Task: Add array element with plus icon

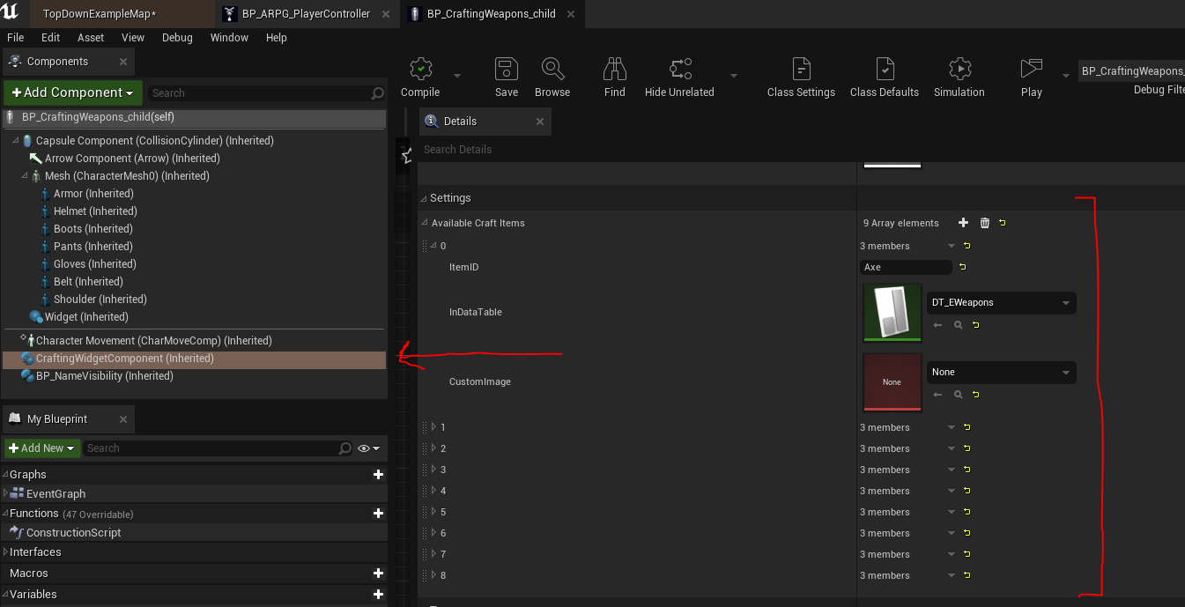Action: click(963, 223)
